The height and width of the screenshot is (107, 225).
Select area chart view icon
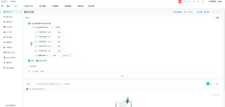pos(217,84)
